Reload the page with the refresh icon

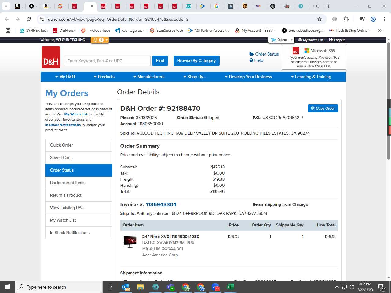pos(29,19)
